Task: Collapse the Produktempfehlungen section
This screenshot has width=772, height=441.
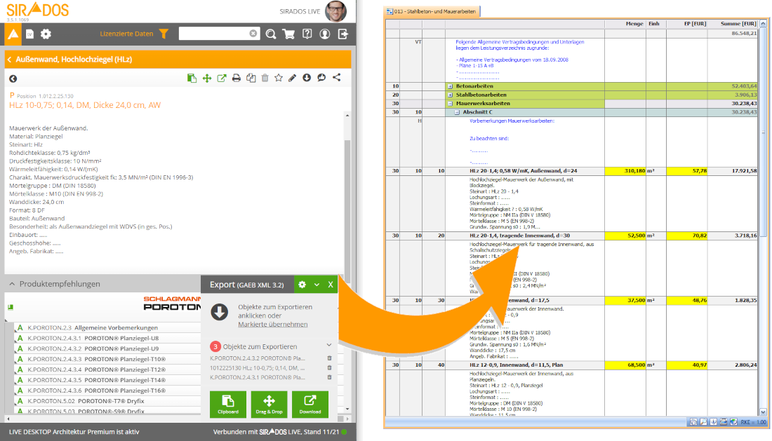Action: (x=13, y=284)
